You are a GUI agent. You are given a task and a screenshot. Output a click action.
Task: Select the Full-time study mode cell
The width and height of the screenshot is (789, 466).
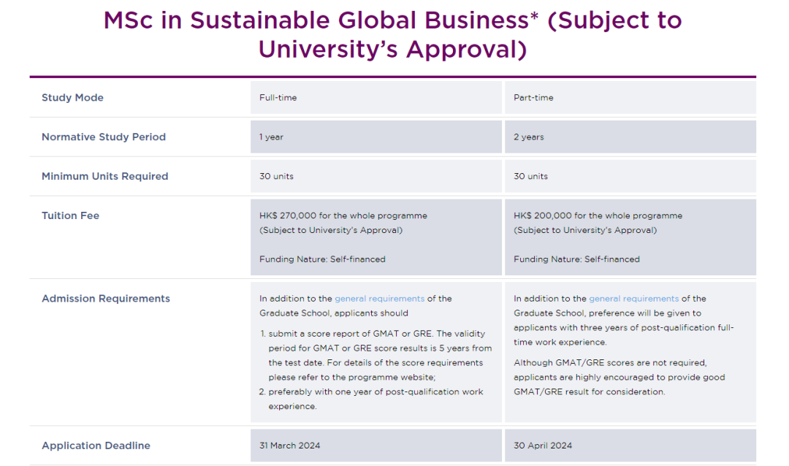tap(278, 98)
